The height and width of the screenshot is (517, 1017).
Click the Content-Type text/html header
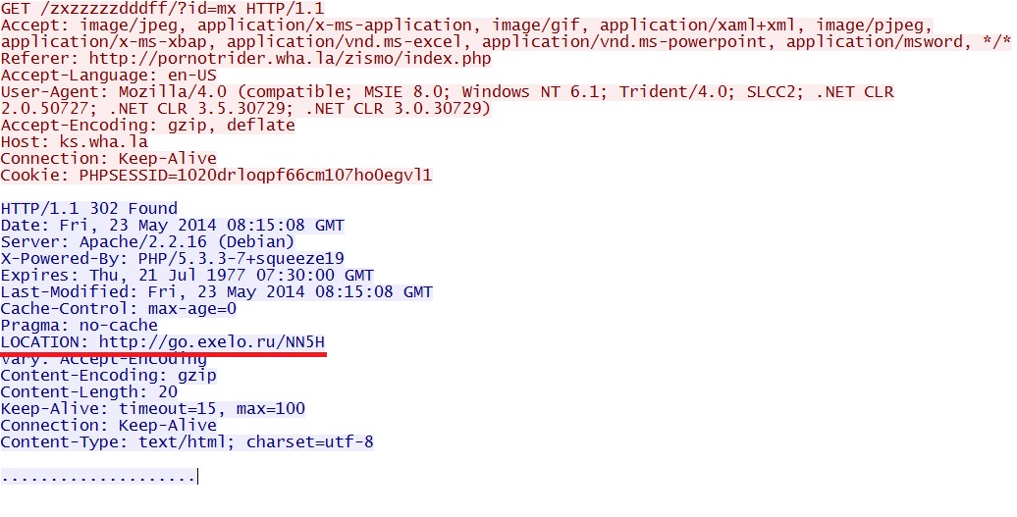(187, 441)
